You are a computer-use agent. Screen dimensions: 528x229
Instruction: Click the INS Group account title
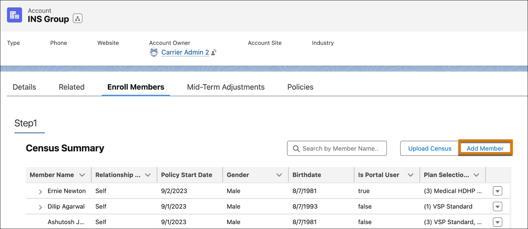click(x=48, y=19)
